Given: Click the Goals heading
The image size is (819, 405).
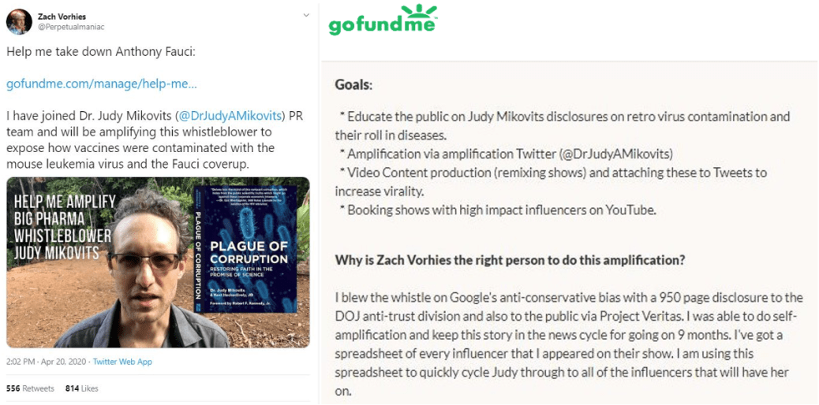Looking at the screenshot, I should 353,85.
